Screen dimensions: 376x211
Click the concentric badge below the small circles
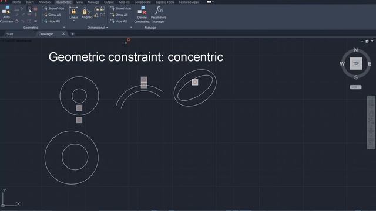tap(79, 120)
